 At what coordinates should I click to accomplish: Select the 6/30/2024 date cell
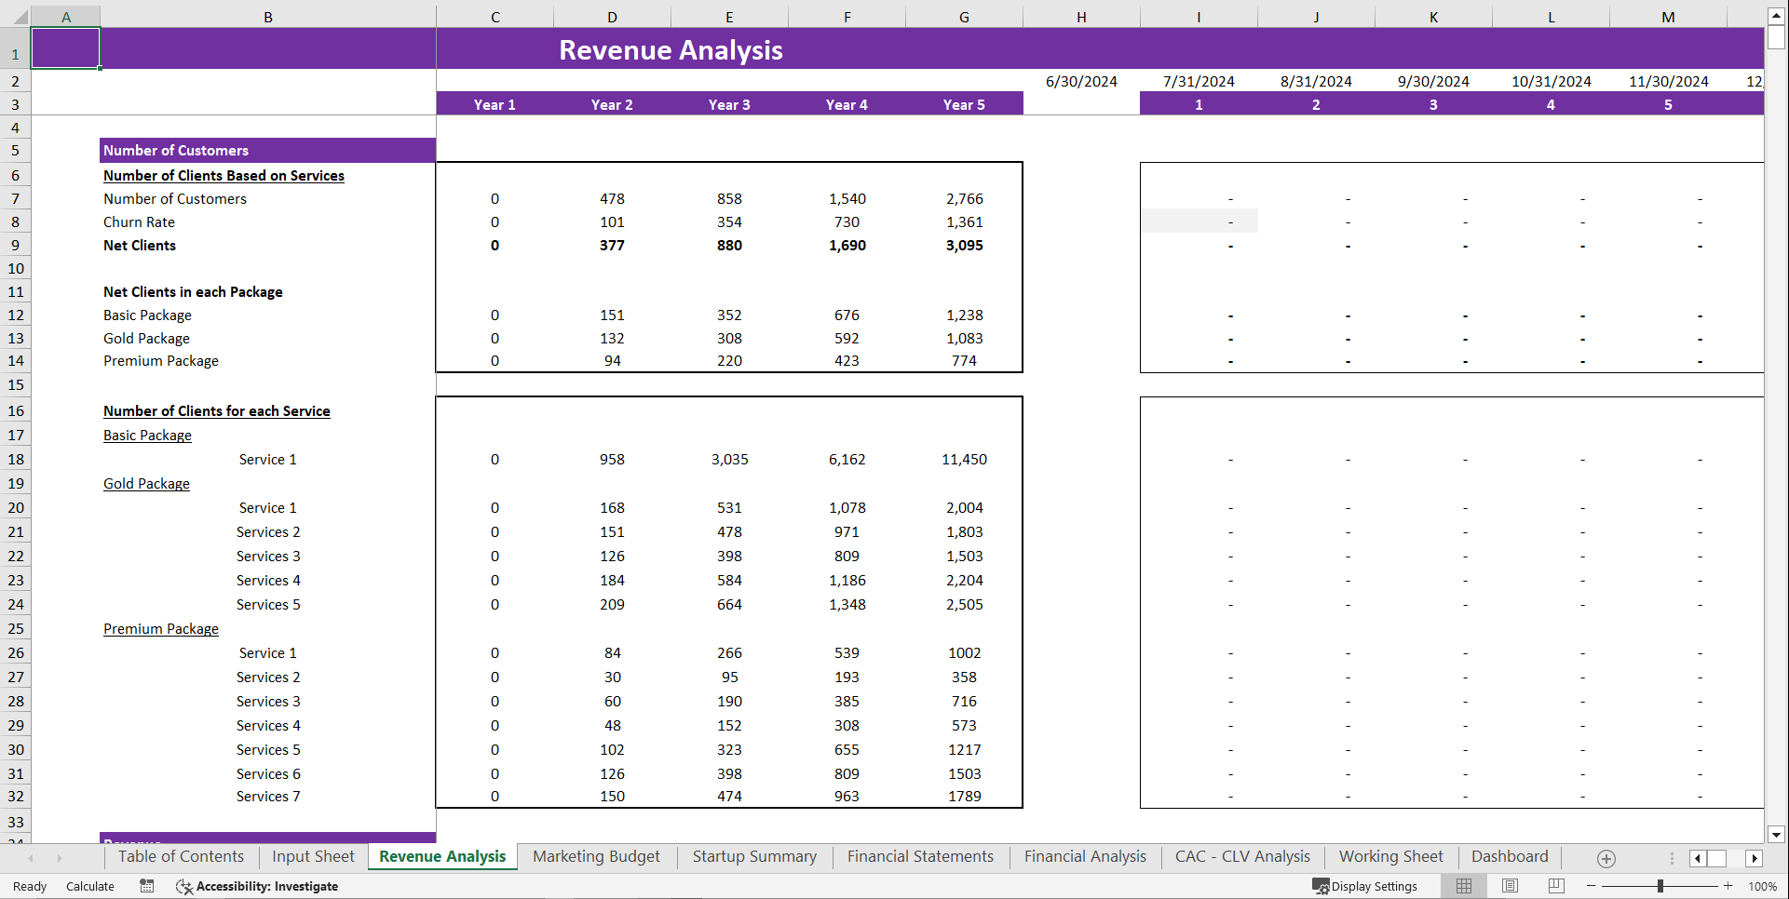(x=1081, y=81)
